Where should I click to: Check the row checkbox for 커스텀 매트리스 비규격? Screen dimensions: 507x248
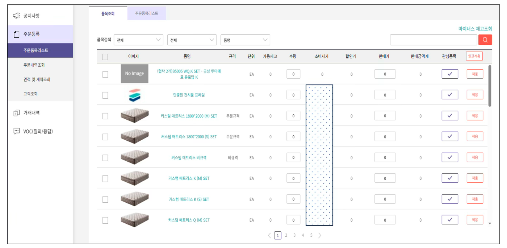pyautogui.click(x=105, y=157)
